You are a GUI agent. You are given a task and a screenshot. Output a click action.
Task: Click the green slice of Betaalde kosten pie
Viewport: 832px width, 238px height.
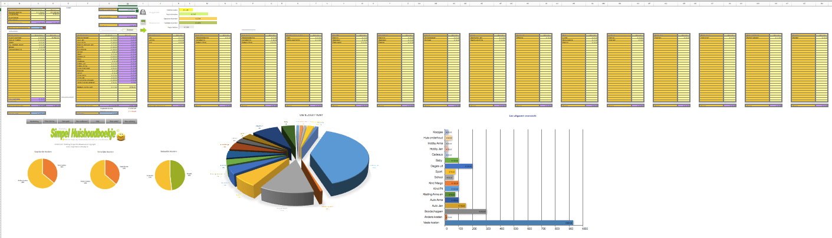(177, 174)
